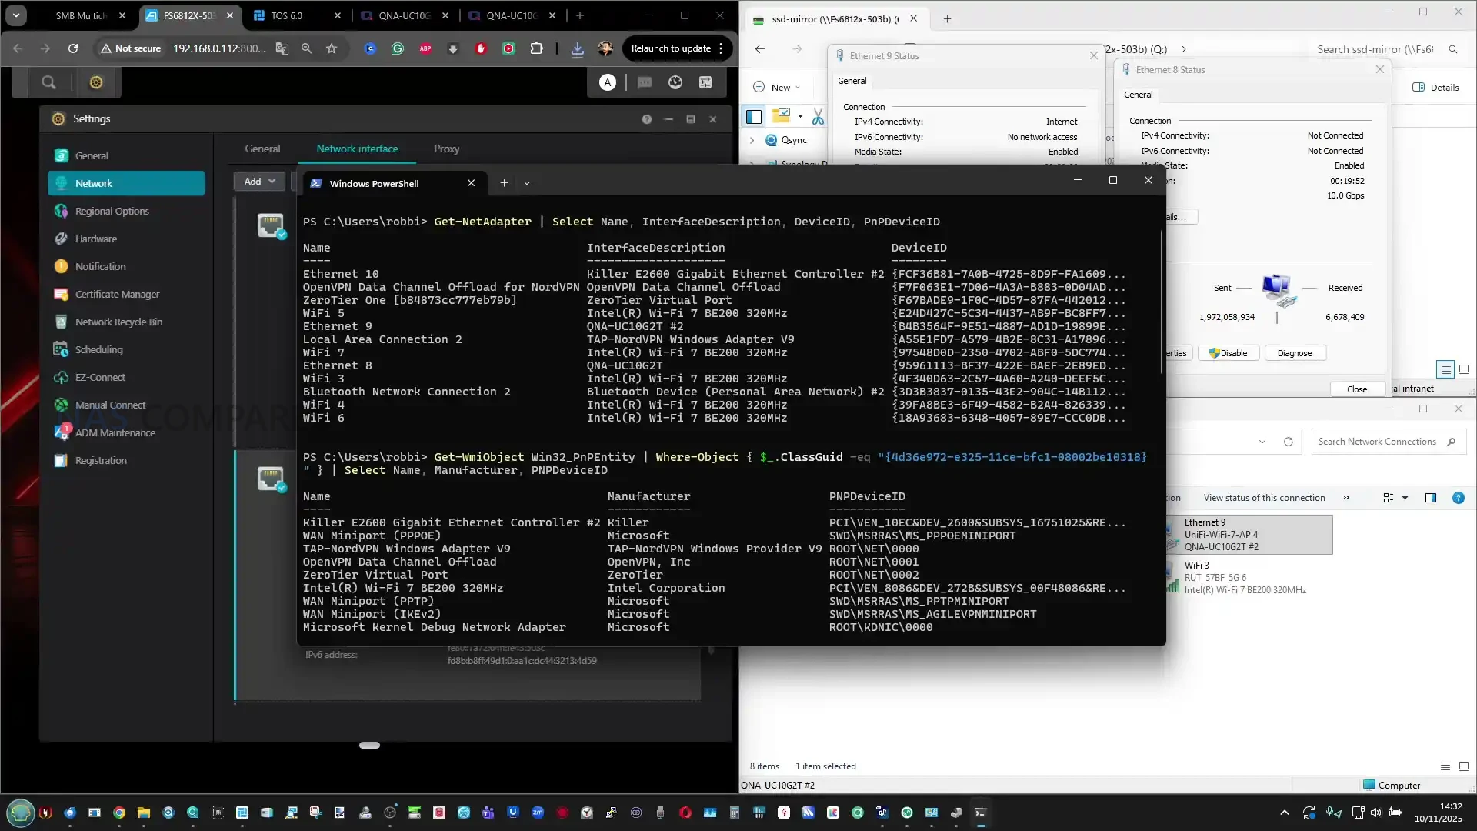Click the Cut scissors icon in Explorer
Viewport: 1477px width, 831px height.
(818, 116)
